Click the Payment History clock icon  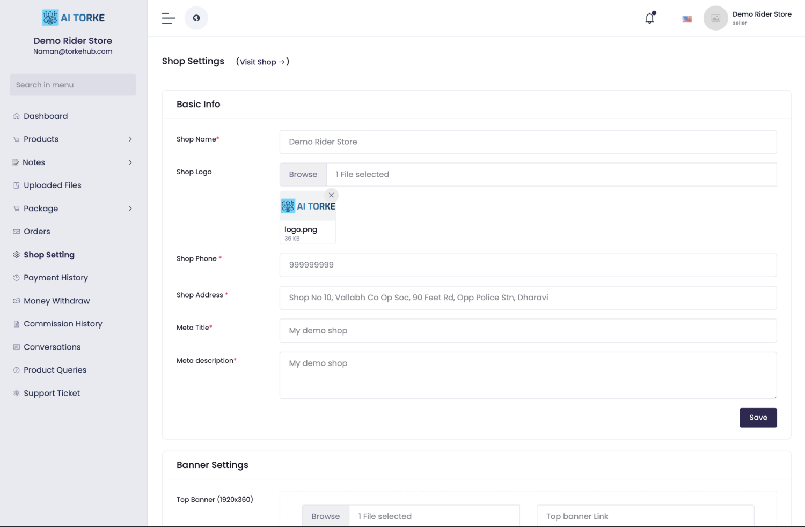[17, 278]
